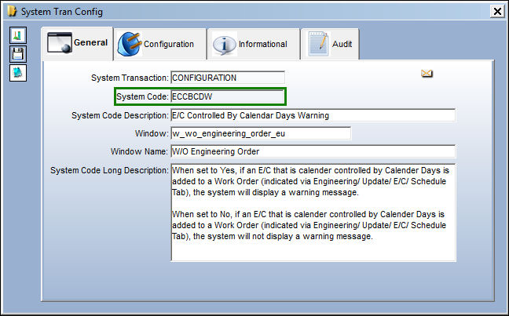This screenshot has width=509, height=316.
Task: Click the chart icon in the left sidebar
Action: (x=18, y=35)
